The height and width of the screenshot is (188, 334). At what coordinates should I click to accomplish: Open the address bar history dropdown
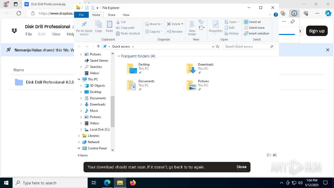coord(213,46)
